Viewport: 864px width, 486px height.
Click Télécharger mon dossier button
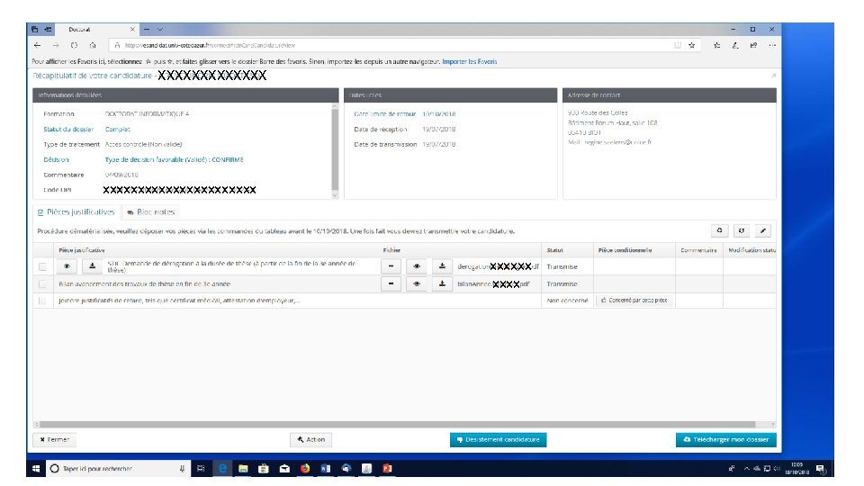point(725,440)
